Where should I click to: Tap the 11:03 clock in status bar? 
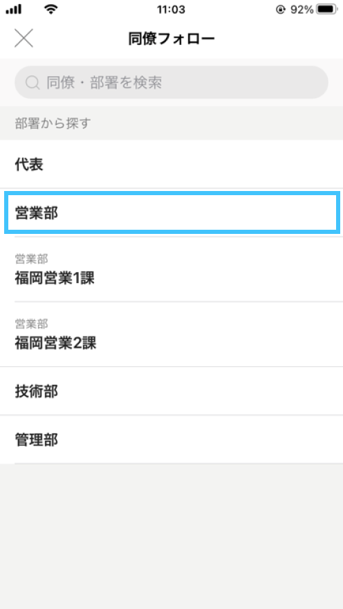pos(171,10)
